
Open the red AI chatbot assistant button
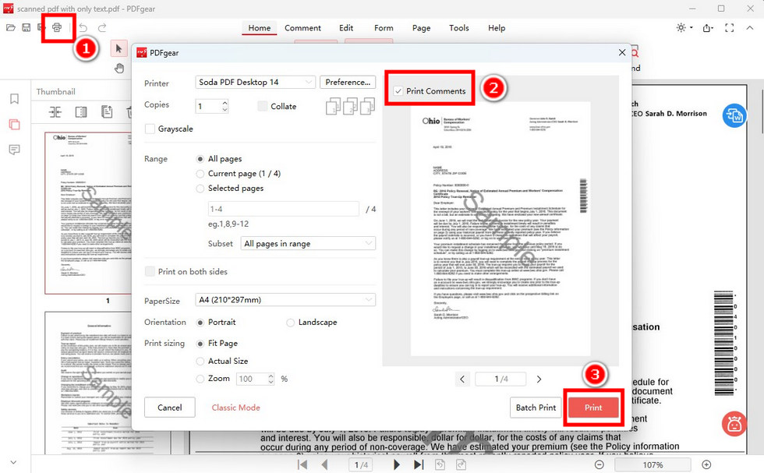pyautogui.click(x=734, y=424)
